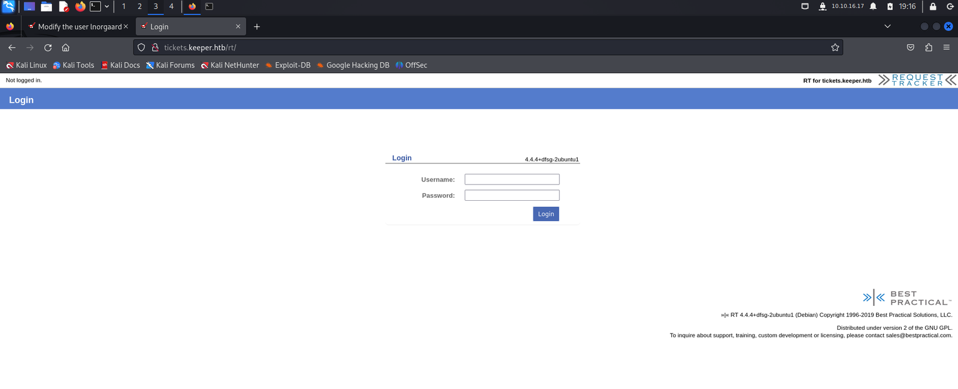This screenshot has width=958, height=389.
Task: Bookmark this page with the star icon
Action: pos(835,48)
